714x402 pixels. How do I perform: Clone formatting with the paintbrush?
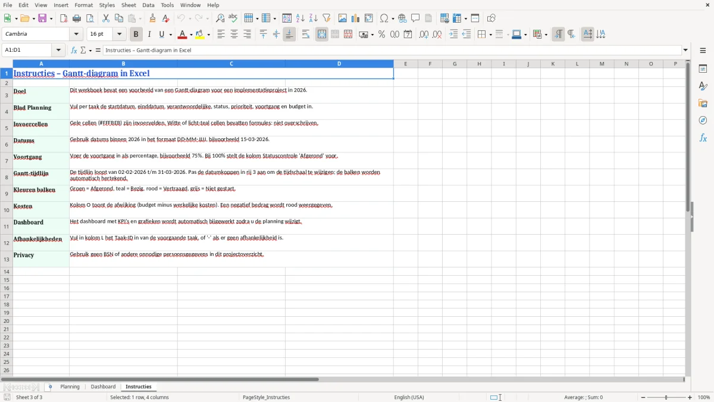[152, 18]
